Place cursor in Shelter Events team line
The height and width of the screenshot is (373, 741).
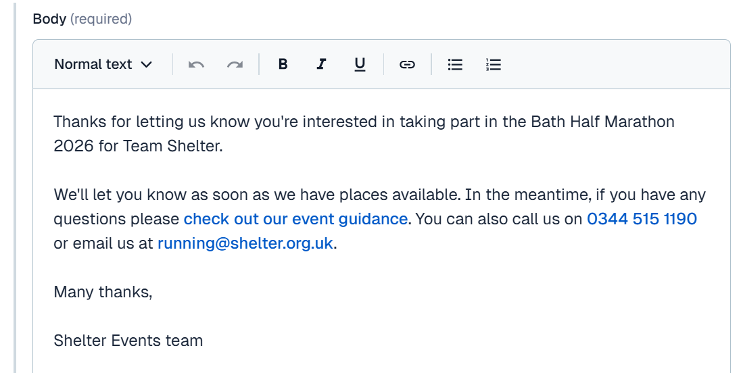coord(128,341)
